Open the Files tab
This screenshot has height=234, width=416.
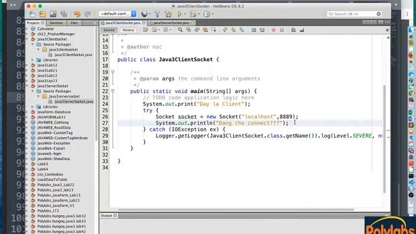click(x=74, y=23)
